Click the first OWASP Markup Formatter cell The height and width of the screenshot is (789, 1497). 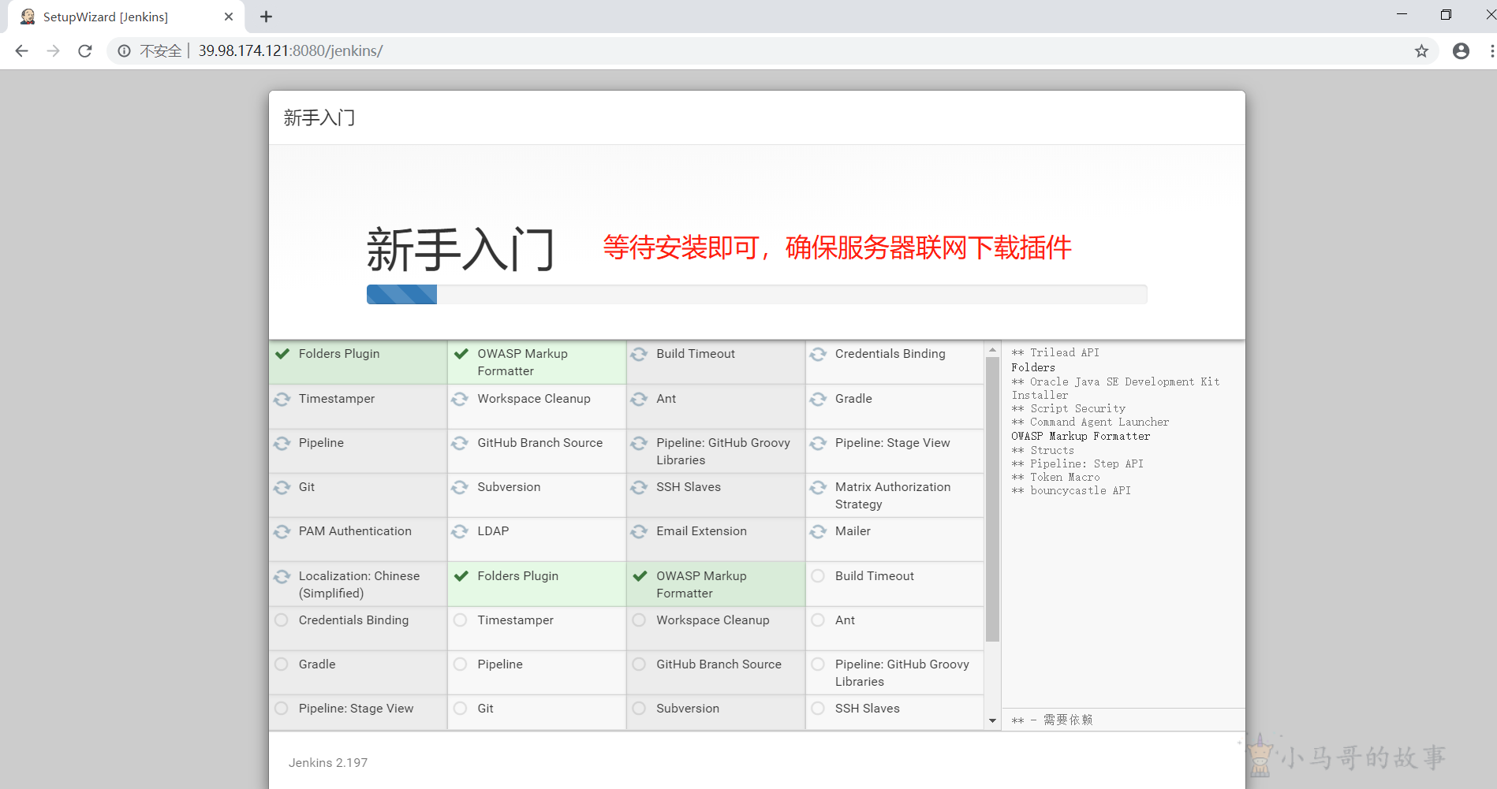[536, 363]
